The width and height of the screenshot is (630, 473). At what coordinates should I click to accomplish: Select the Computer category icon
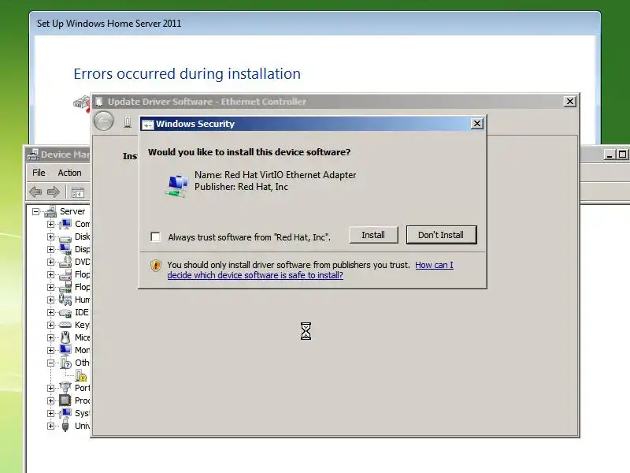point(65,224)
